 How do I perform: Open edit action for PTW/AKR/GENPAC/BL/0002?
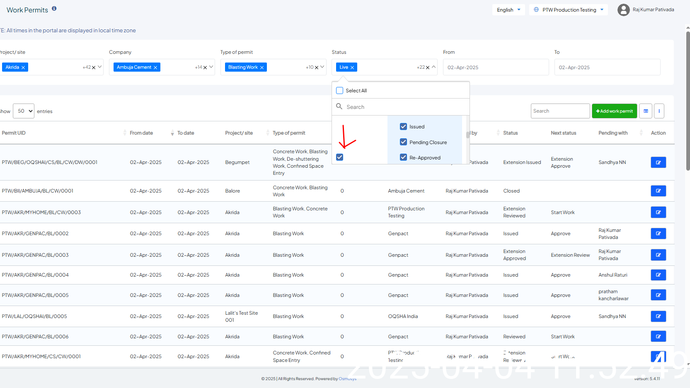coord(658,234)
